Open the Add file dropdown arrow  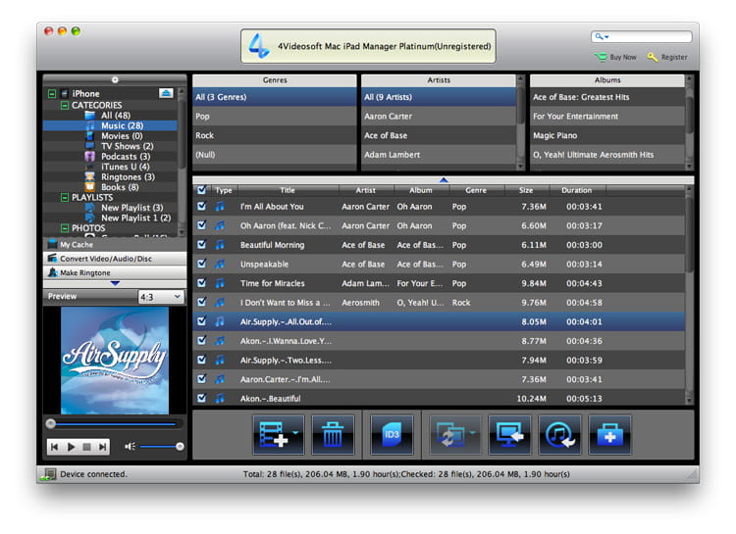pyautogui.click(x=295, y=433)
